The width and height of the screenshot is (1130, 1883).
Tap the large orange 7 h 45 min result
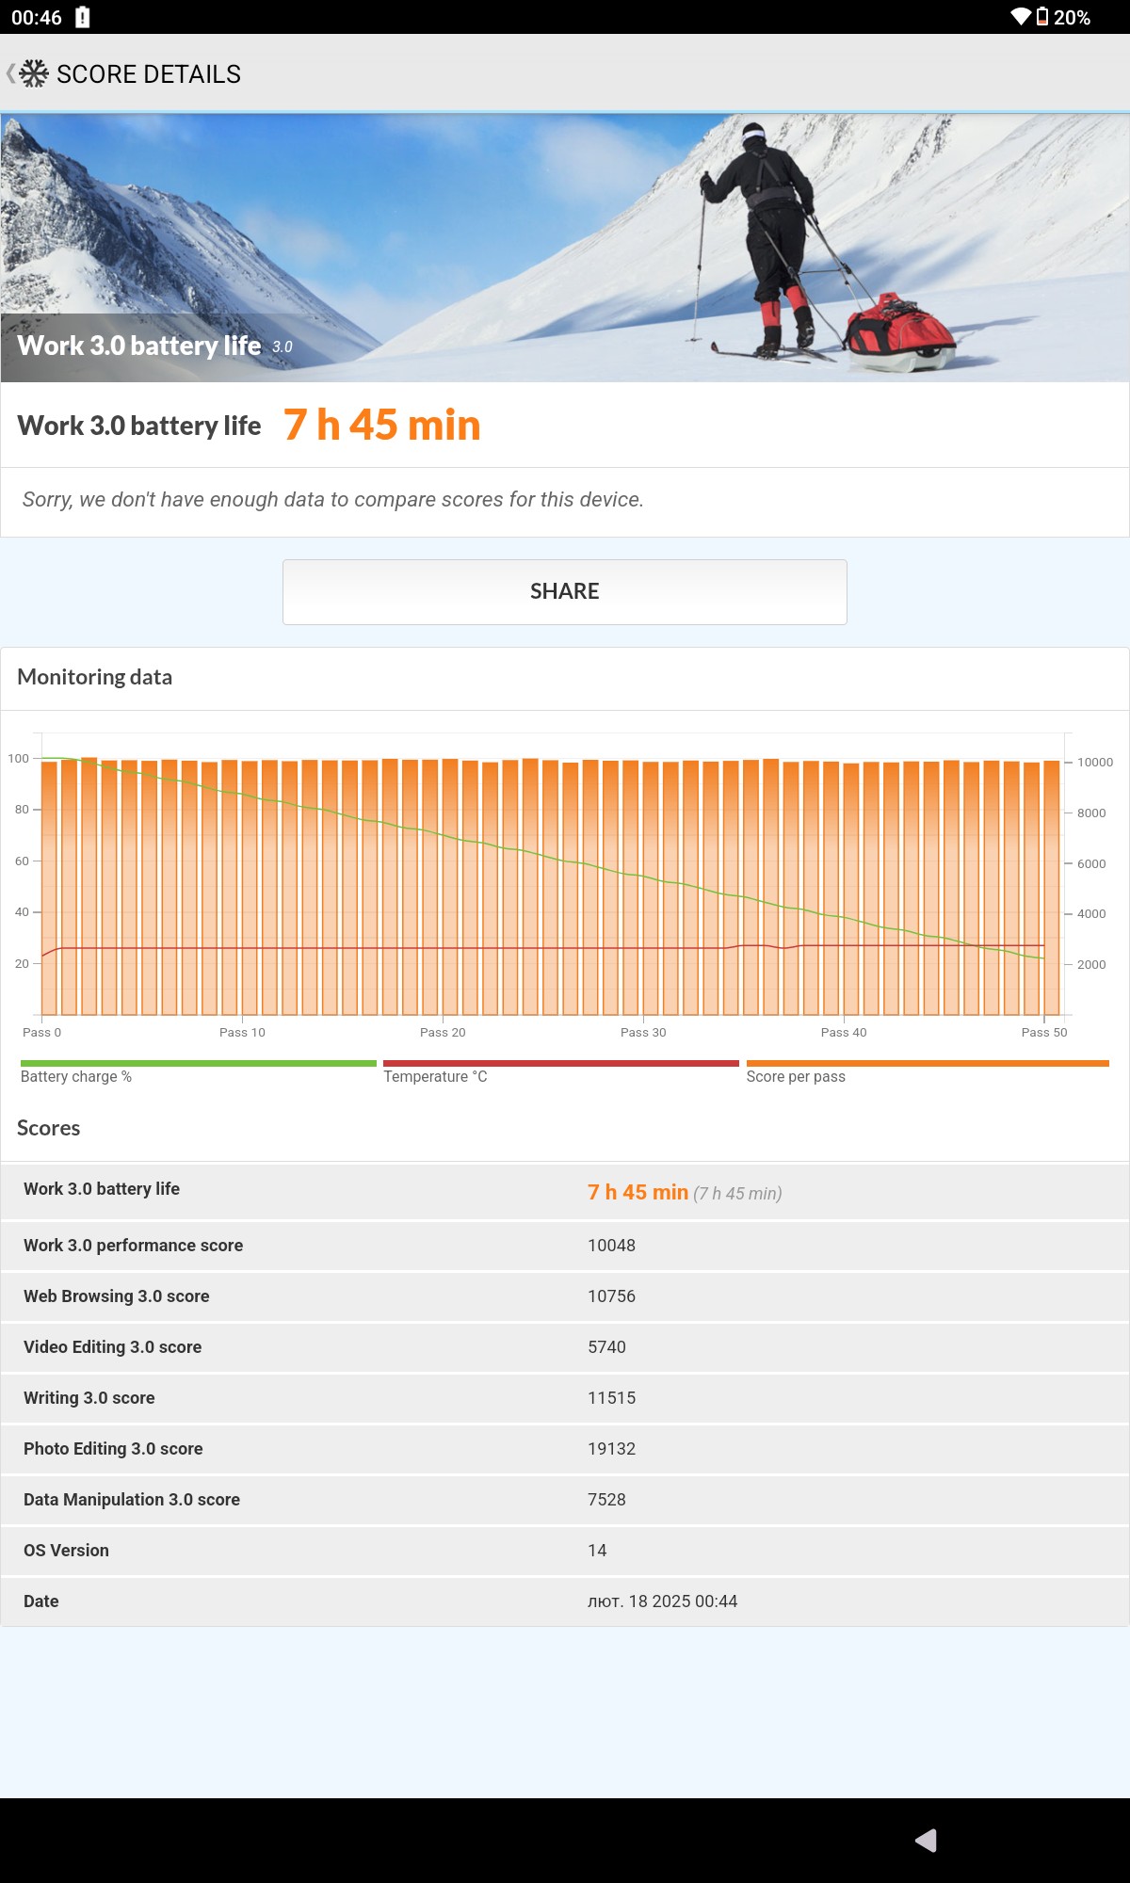click(x=382, y=425)
